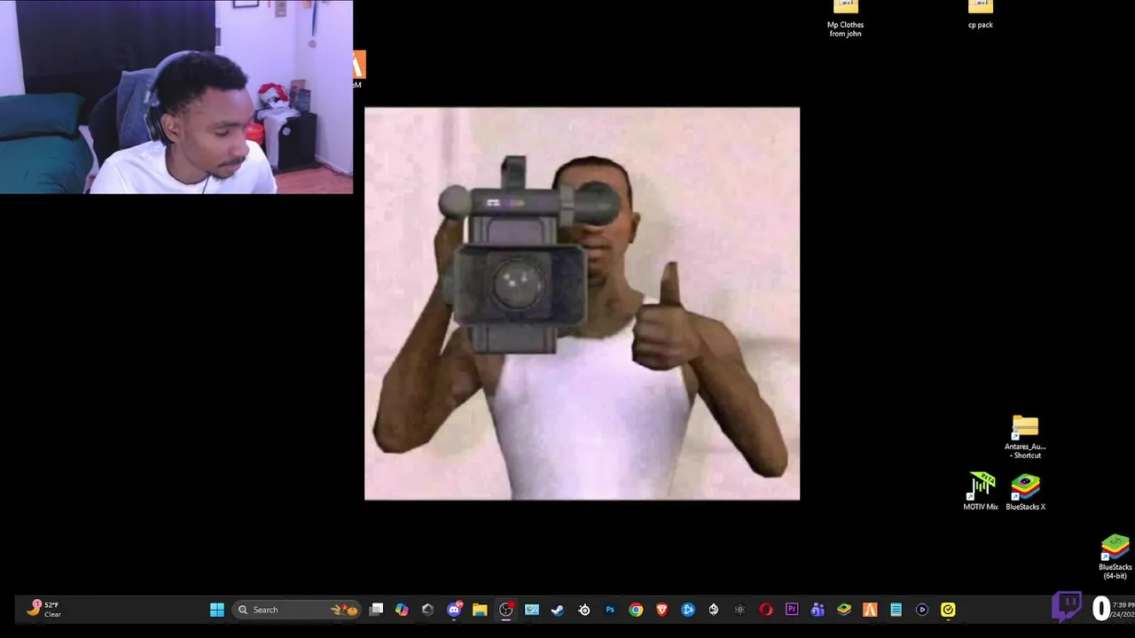Screen dimensions: 1135x638
Task: Open the yellow checkmark app in the taskbar
Action: click(x=948, y=610)
